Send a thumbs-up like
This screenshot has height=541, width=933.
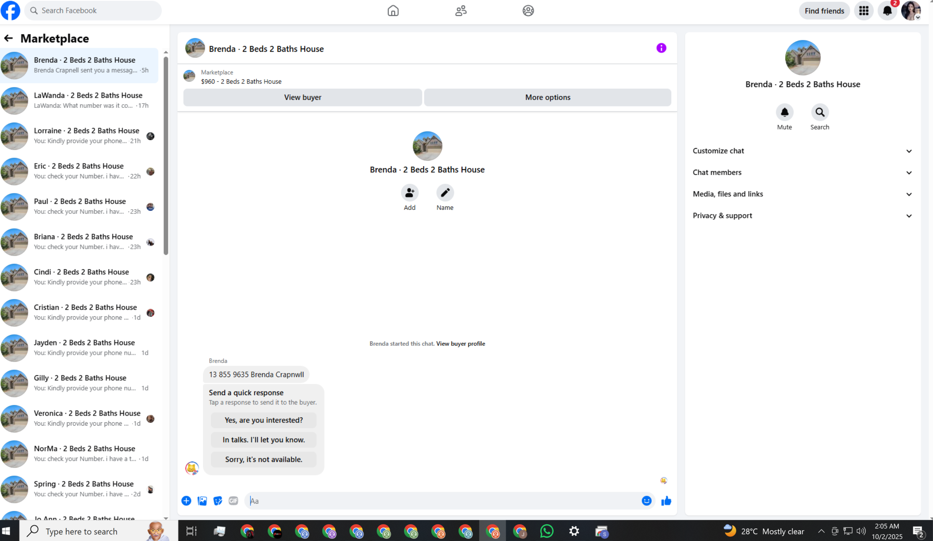[666, 501]
